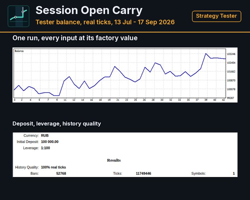Click the x-axis label 42
This screenshot has width=250, height=200.
(x=223, y=100)
